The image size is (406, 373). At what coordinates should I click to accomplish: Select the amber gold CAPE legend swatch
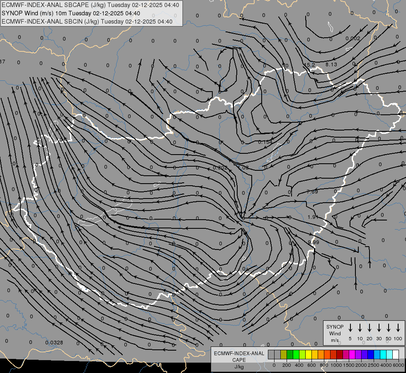315,354
